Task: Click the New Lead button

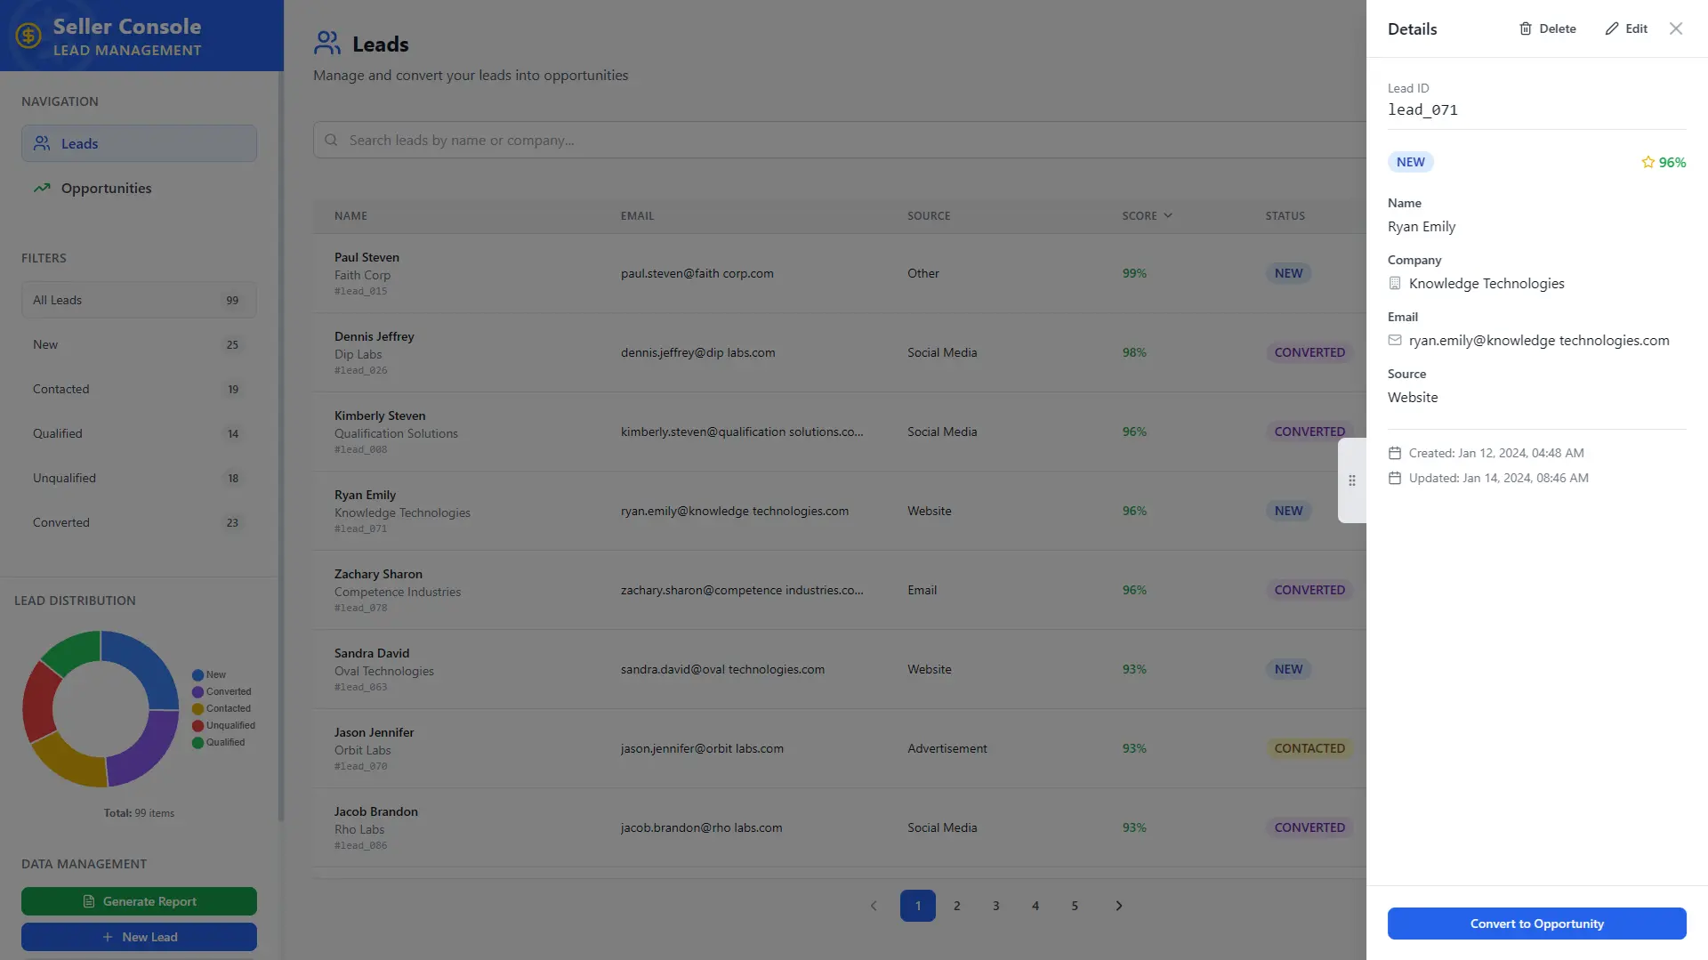Action: (x=139, y=937)
